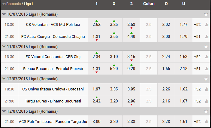Open statistics chart for Targu Mures match
The height and width of the screenshot is (128, 211).
click(x=206, y=101)
